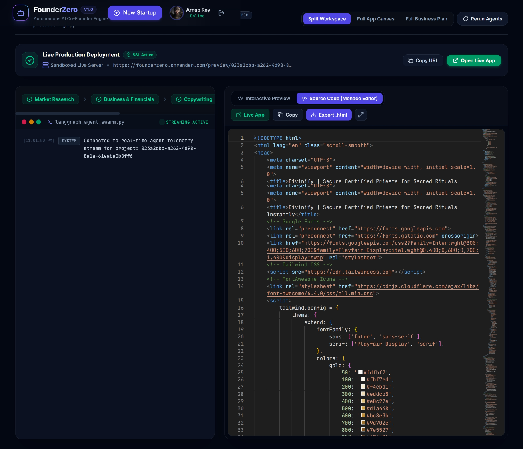The image size is (523, 449).
Task: Click the chevron after Market Research
Action: coord(85,99)
